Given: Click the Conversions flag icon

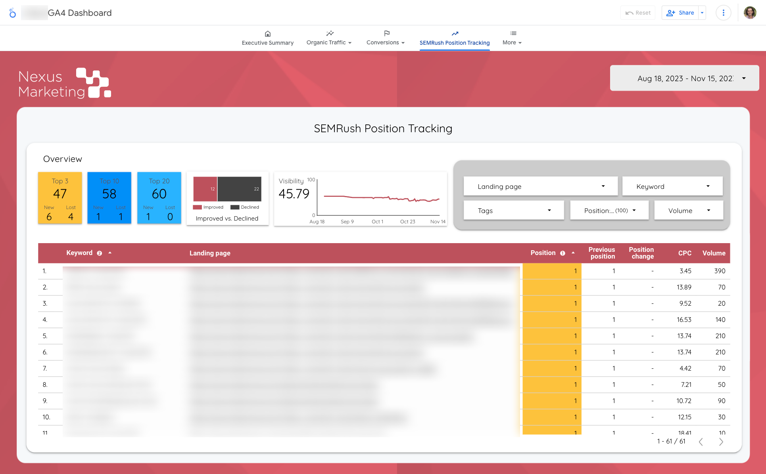Looking at the screenshot, I should point(387,33).
